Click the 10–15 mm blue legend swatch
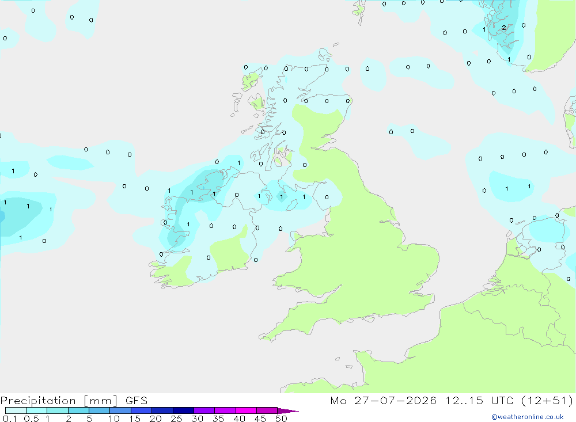Viewport: 576px width, 422px height. tap(120, 410)
